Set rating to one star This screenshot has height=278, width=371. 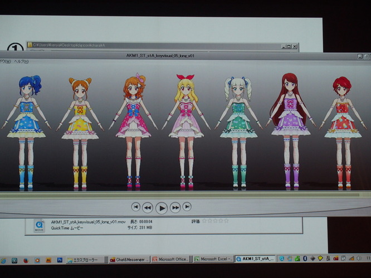pyautogui.click(x=204, y=221)
